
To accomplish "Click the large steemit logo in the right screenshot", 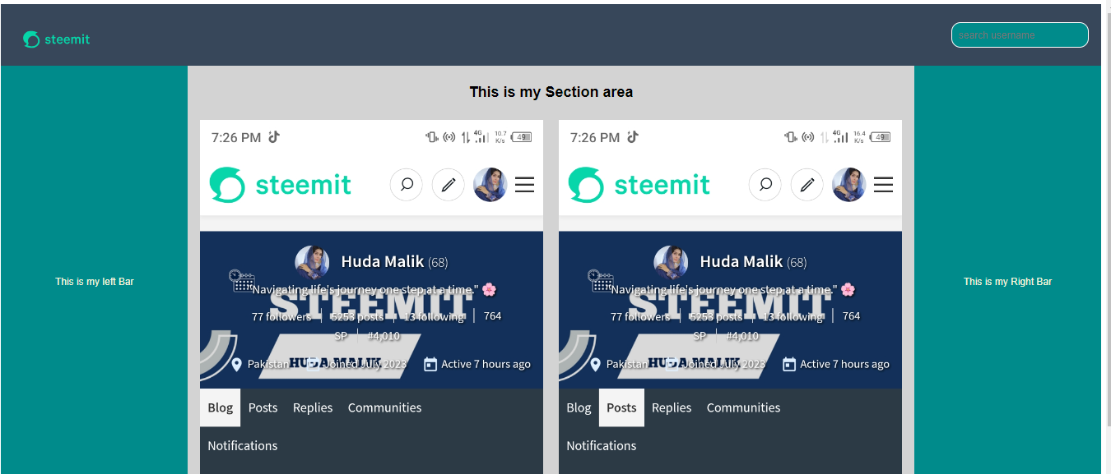I will point(639,185).
